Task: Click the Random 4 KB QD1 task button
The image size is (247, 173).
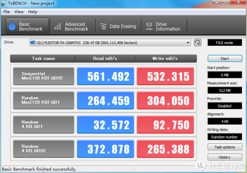Action: 44,125
